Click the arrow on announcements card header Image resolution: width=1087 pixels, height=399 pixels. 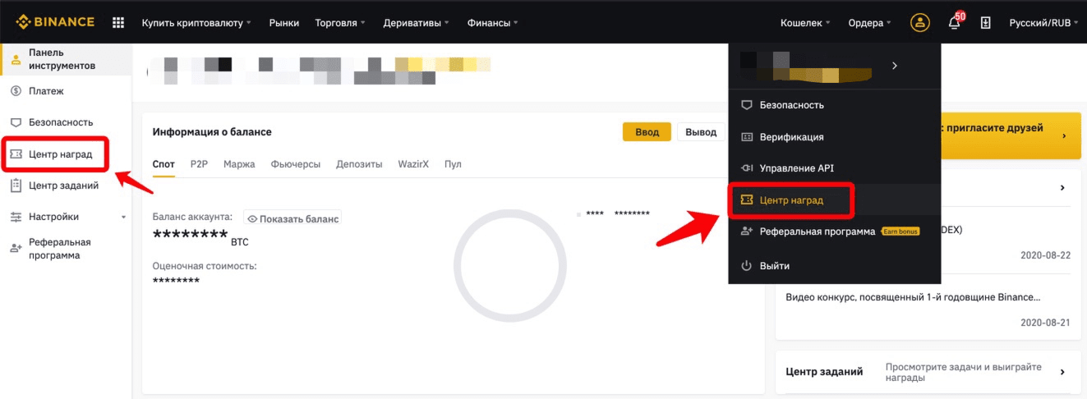click(1062, 188)
